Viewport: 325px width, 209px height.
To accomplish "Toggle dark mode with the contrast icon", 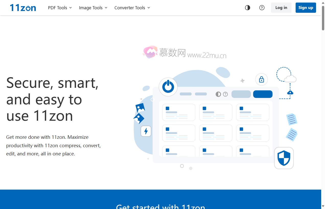I will tap(247, 8).
